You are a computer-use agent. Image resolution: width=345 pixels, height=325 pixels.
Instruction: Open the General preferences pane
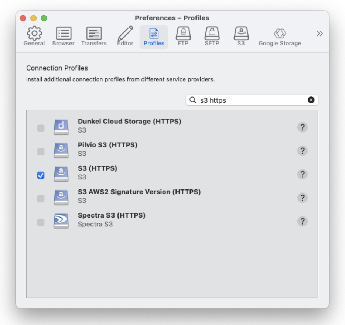tap(34, 37)
